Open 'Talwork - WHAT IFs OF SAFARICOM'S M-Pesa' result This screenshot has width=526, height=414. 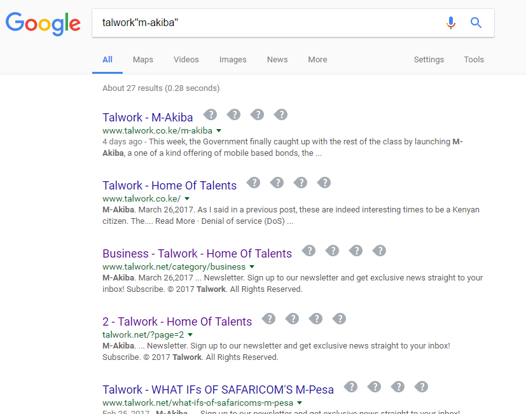coord(218,390)
